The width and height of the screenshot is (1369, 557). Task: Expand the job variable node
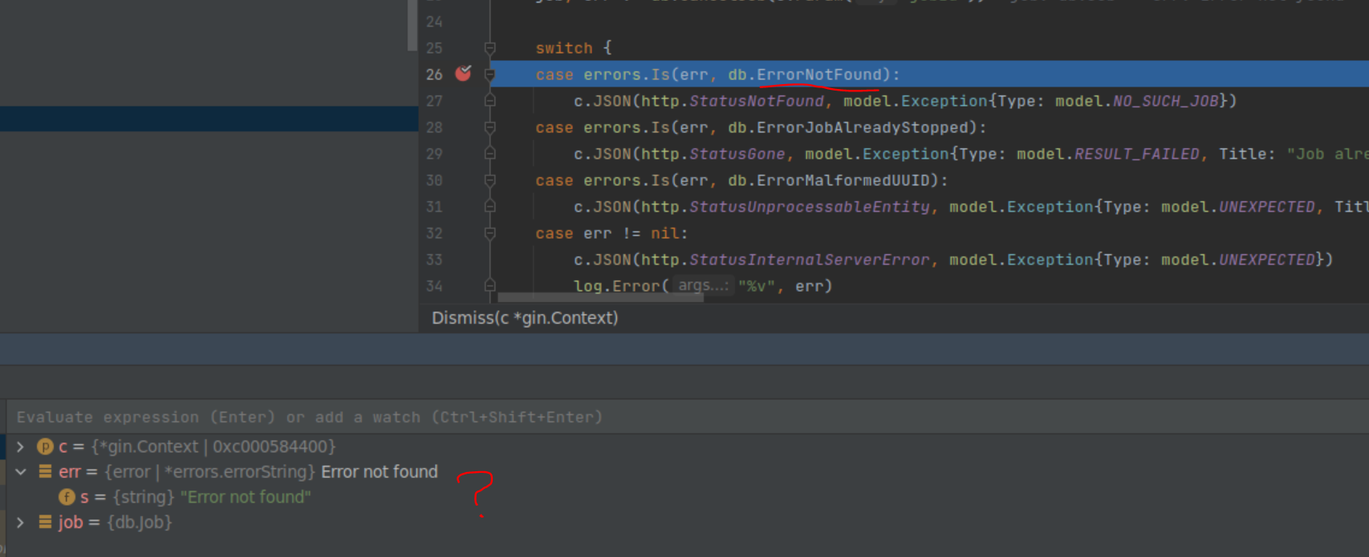(21, 523)
